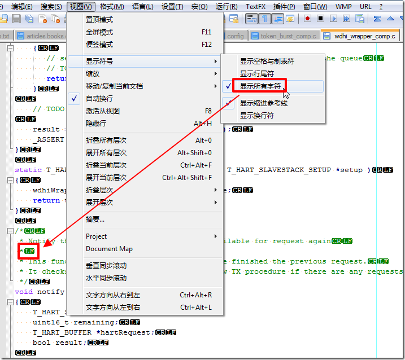405x360 pixels.
Task: Open the 搜索(S) menu
Action: click(x=51, y=7)
